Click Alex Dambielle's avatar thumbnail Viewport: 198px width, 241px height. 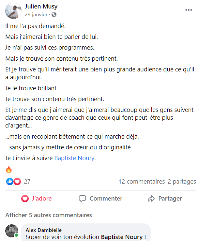(12, 231)
